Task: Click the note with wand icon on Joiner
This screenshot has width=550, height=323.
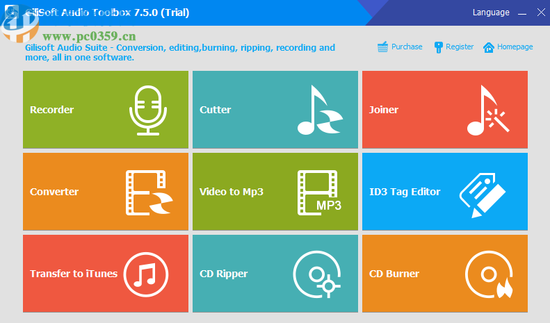Action: pos(488,110)
